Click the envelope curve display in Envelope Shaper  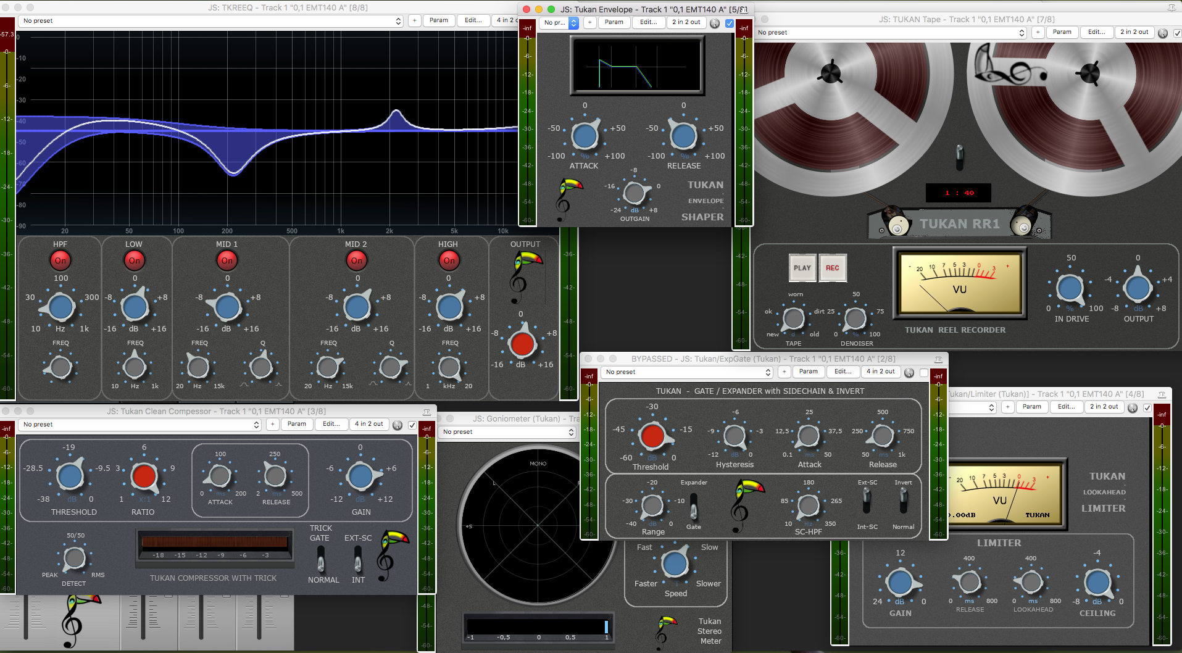[637, 66]
